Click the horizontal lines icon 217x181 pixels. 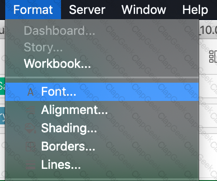(x=31, y=165)
